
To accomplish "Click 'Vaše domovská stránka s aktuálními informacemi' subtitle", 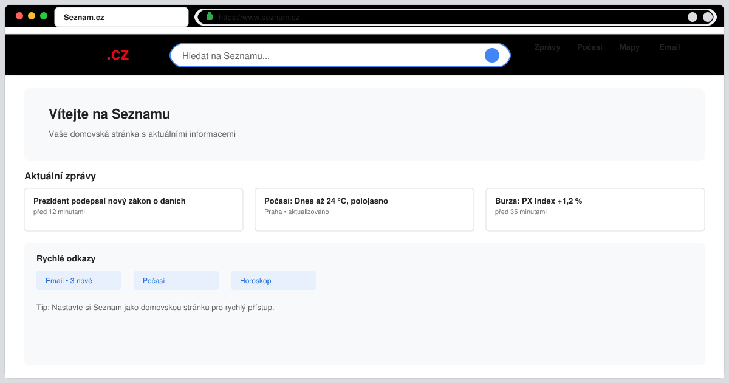I will [x=142, y=134].
